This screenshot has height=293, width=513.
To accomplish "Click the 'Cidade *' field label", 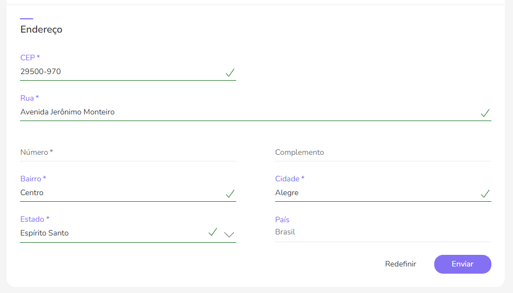I will 289,179.
